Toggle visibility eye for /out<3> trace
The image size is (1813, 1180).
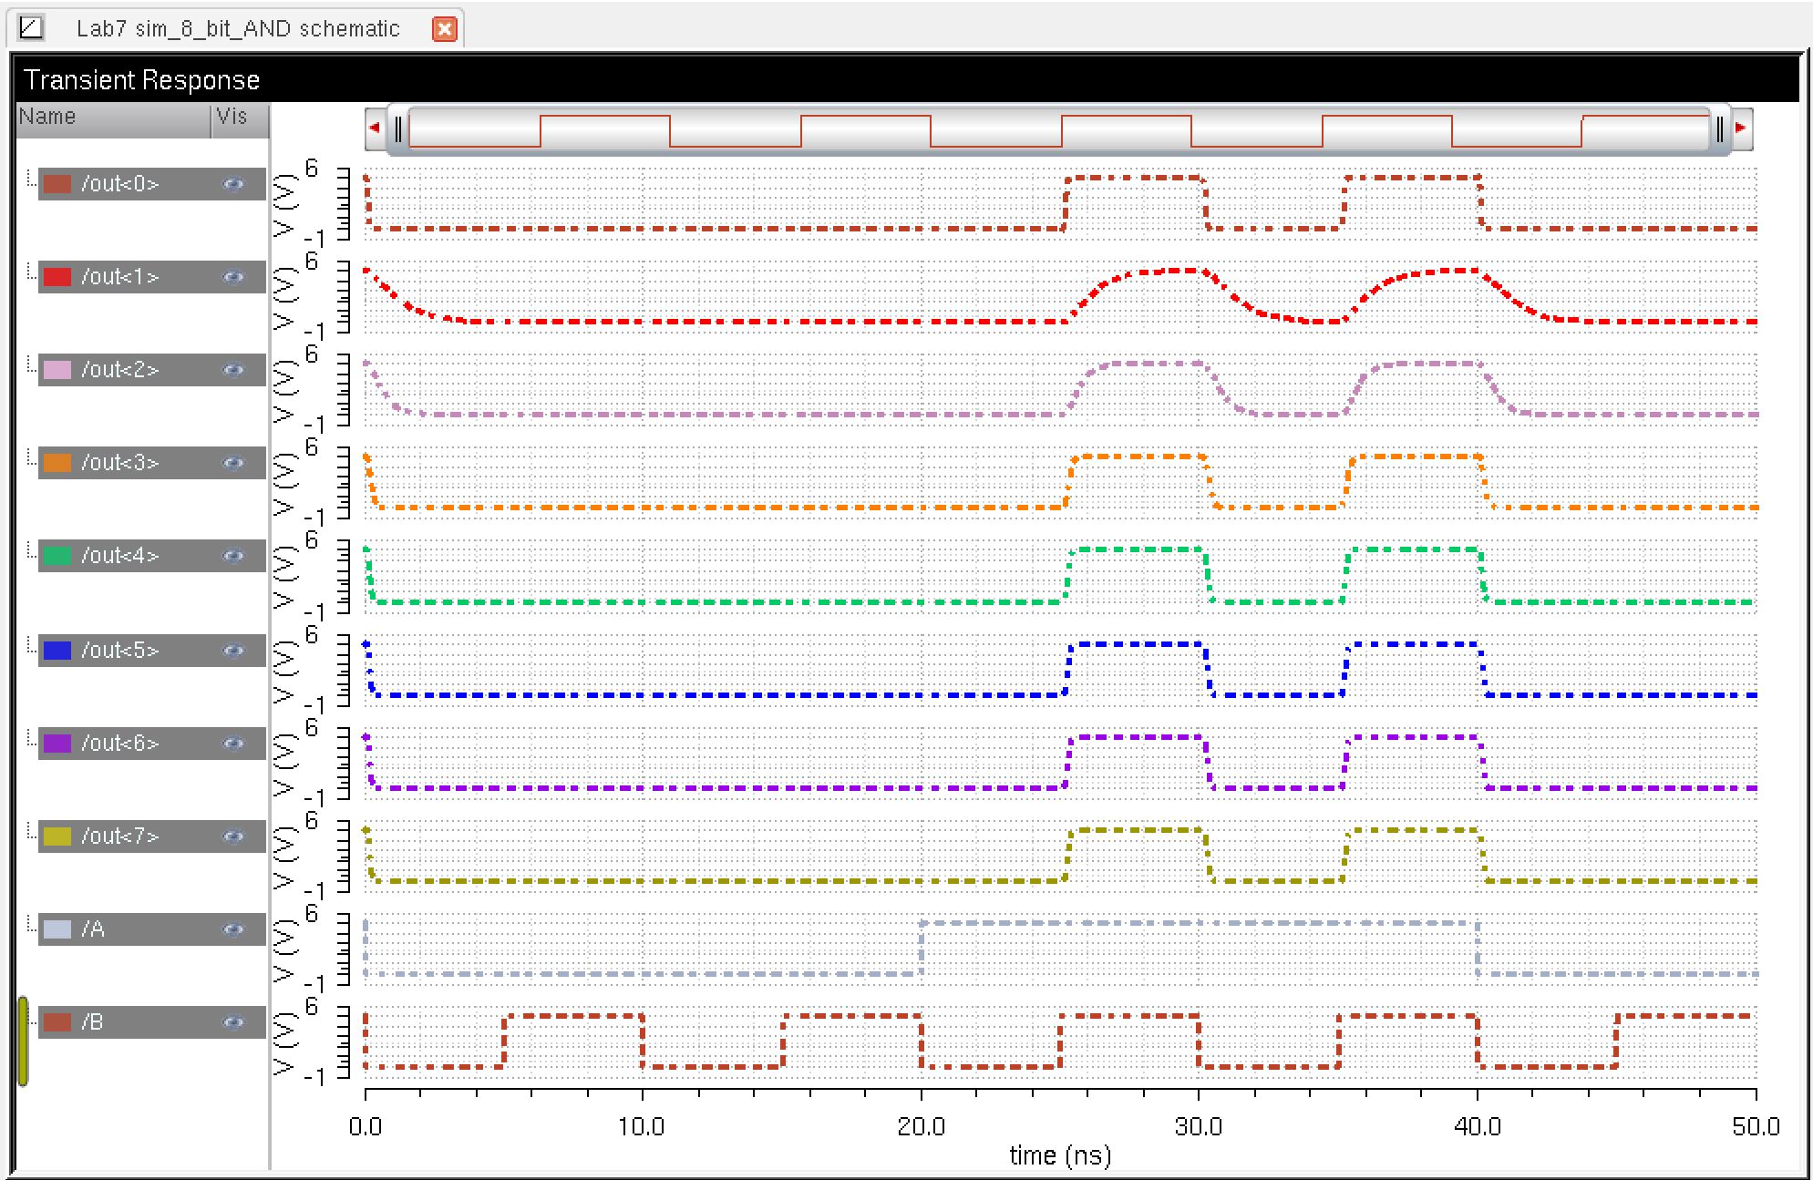[233, 463]
